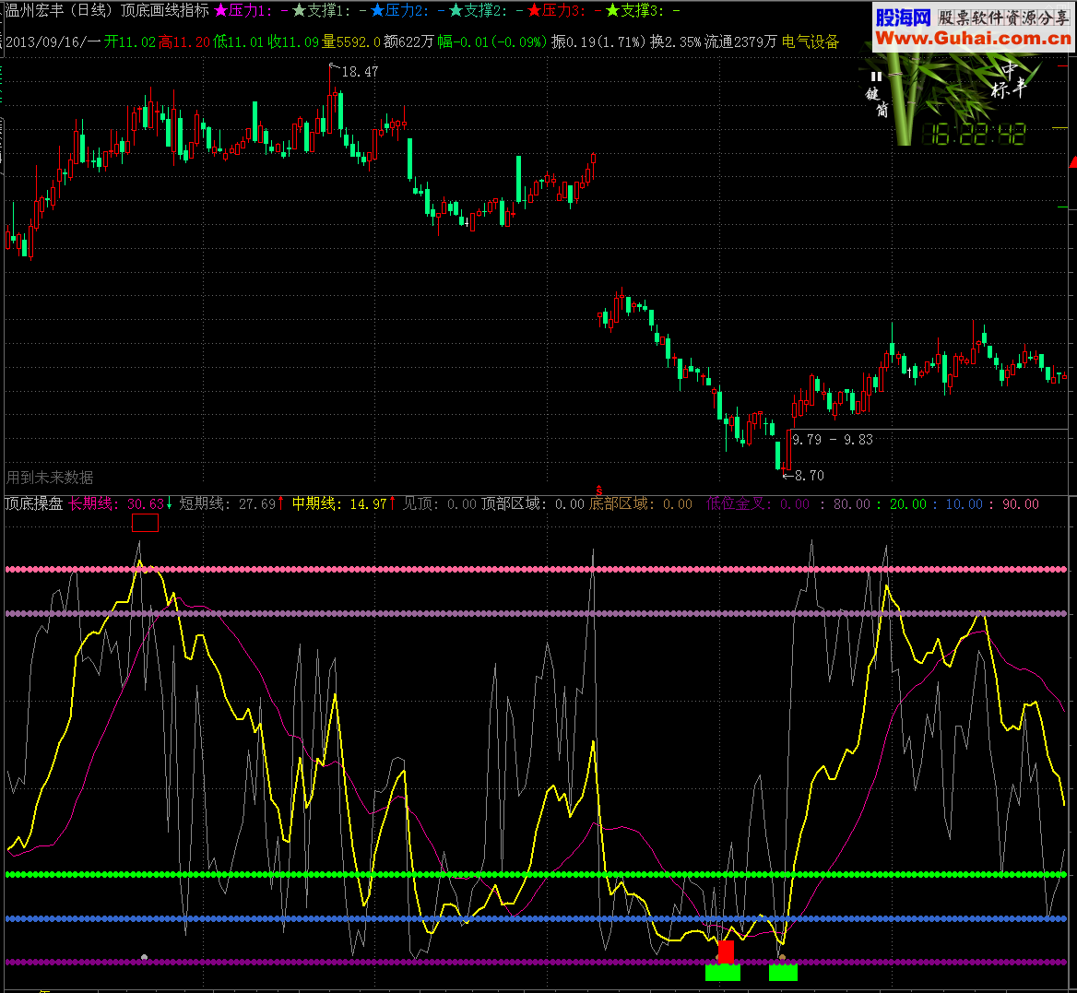
Task: Open the 电气设备 sector label
Action: coord(811,41)
